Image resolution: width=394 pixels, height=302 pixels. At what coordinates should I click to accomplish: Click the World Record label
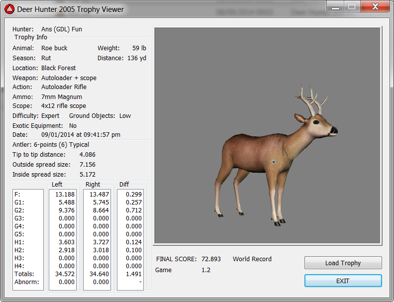point(252,259)
